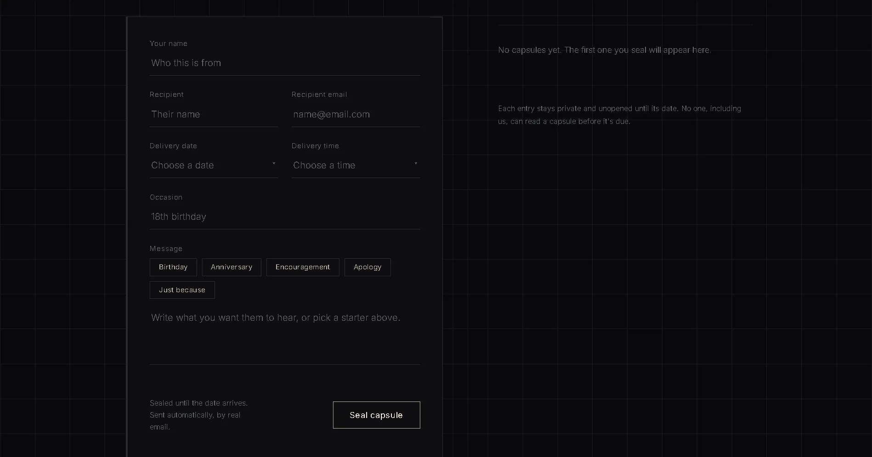Image resolution: width=872 pixels, height=457 pixels.
Task: Click the 'Recipient email' label
Action: pos(319,95)
